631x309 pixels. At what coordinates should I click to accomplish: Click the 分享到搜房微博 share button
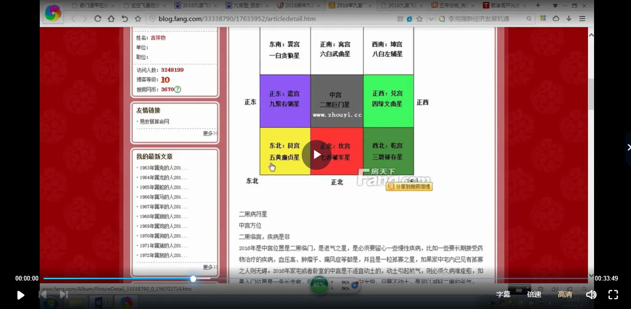coord(409,186)
